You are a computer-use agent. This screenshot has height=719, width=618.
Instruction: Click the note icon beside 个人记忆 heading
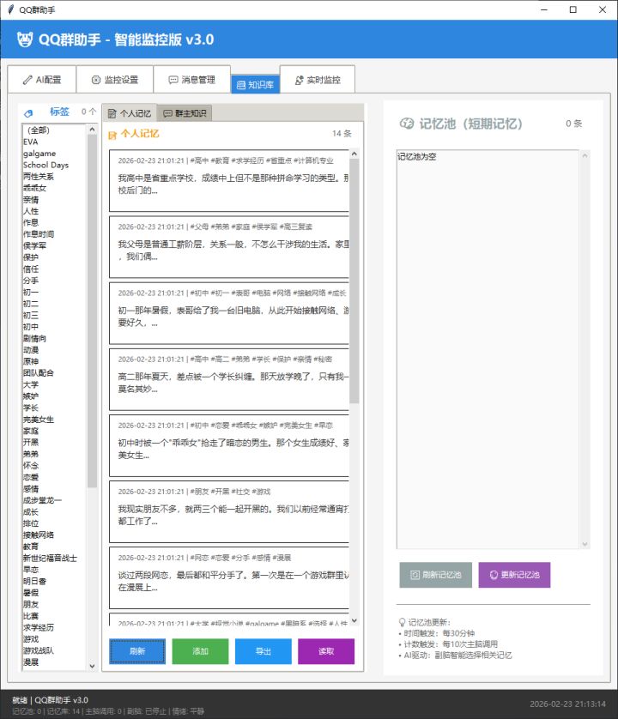(x=112, y=135)
